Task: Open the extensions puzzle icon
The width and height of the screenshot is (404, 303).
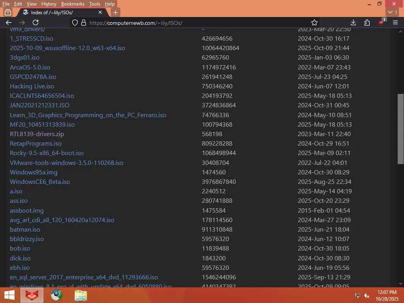Action: point(367,22)
